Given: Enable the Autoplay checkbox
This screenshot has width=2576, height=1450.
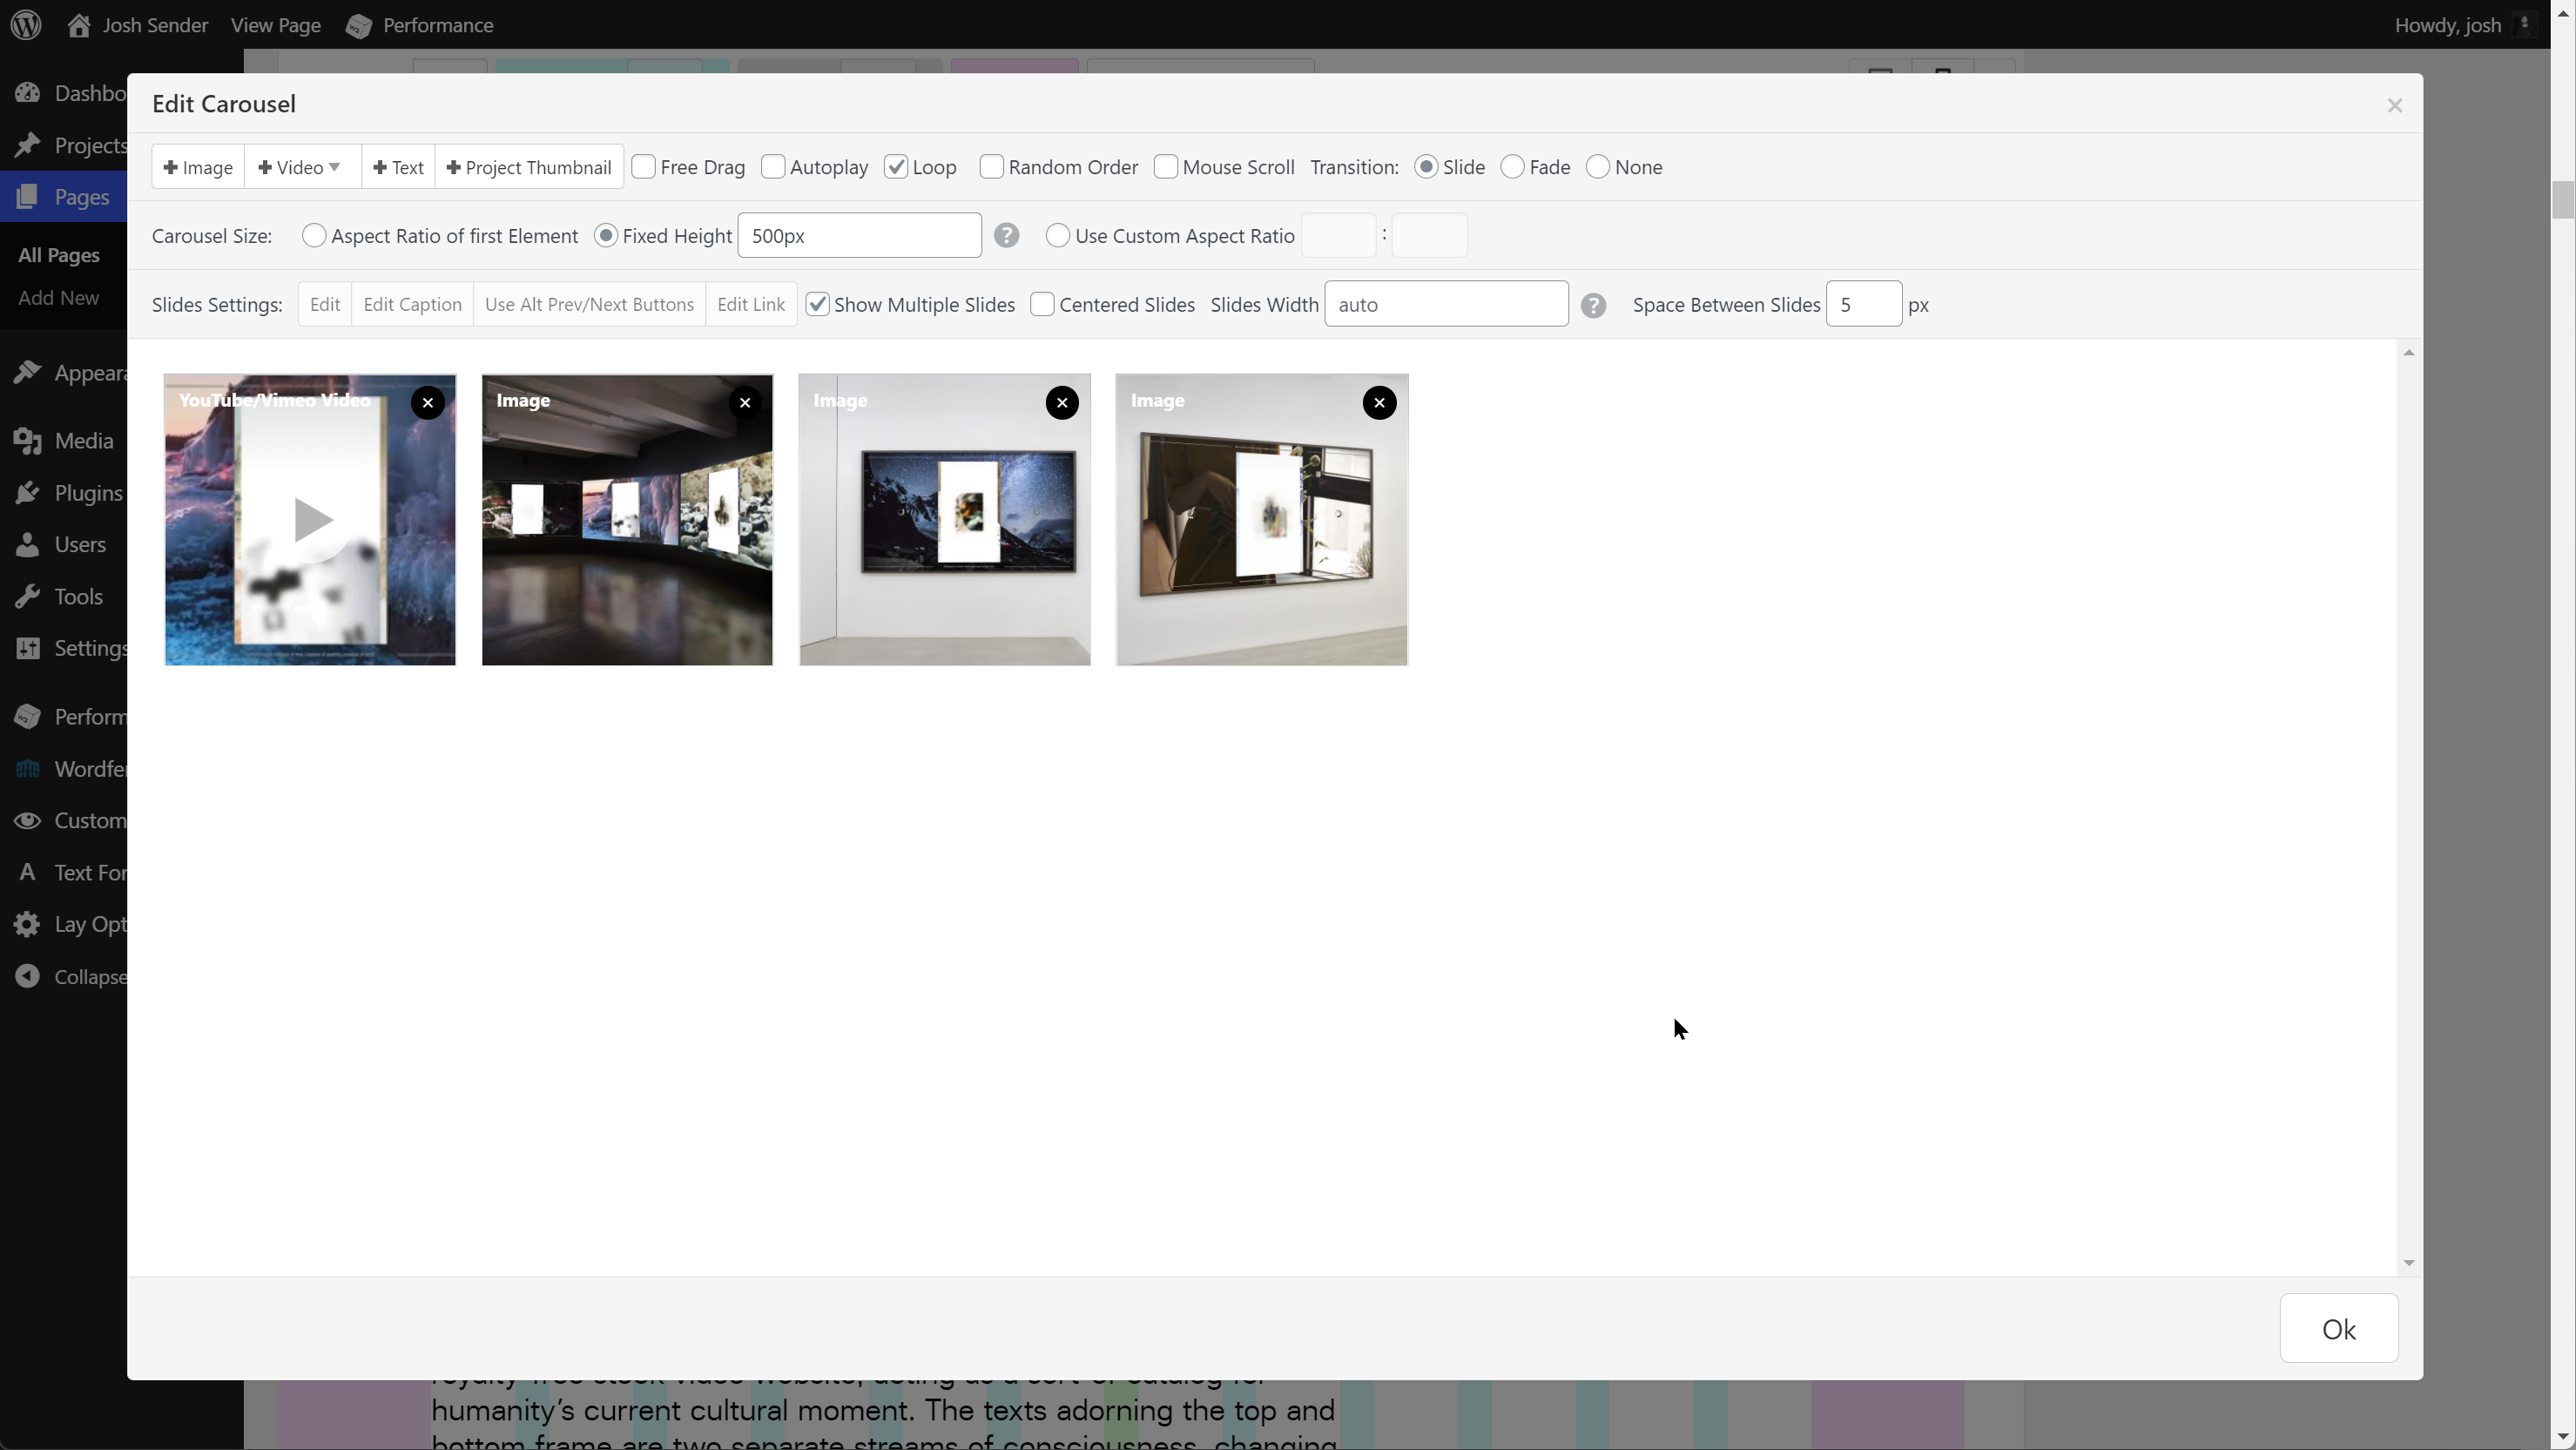Looking at the screenshot, I should (x=773, y=167).
